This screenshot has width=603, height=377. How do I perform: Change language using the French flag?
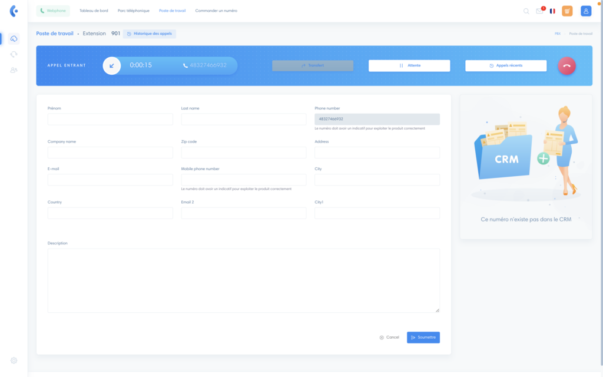(552, 11)
